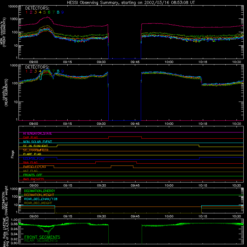The width and height of the screenshot is (247, 247).
Task: Click the DETECTORS: label in front segments panel
Action: [37, 8]
